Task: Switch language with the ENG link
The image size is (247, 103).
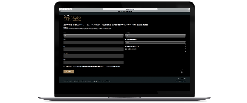Action: click(68, 15)
